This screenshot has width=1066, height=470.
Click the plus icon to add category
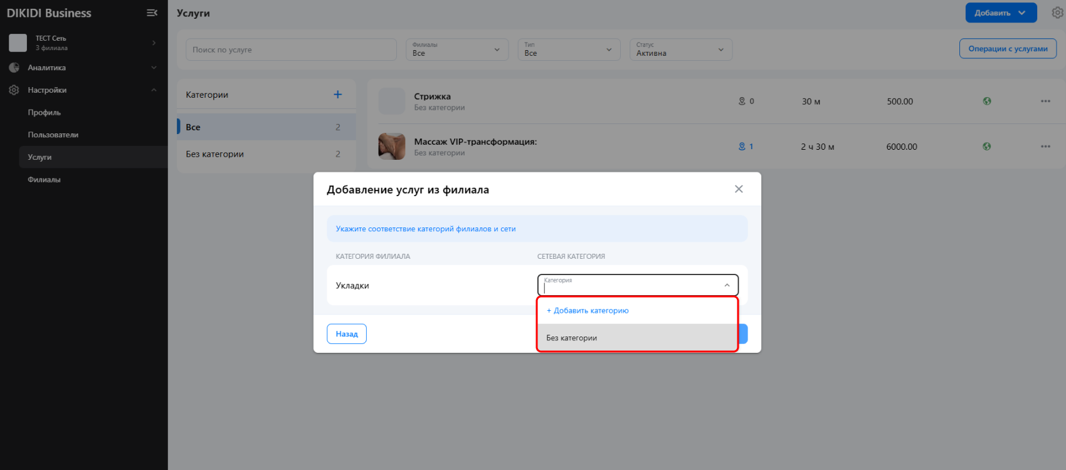click(x=337, y=95)
